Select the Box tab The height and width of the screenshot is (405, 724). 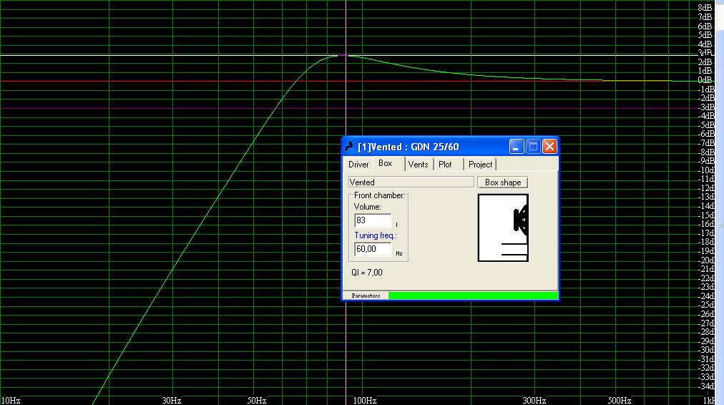[x=386, y=163]
